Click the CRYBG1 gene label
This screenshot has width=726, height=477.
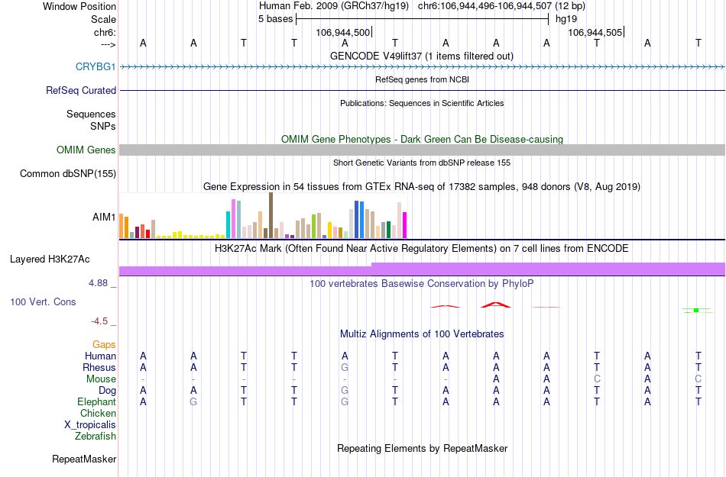tap(96, 66)
